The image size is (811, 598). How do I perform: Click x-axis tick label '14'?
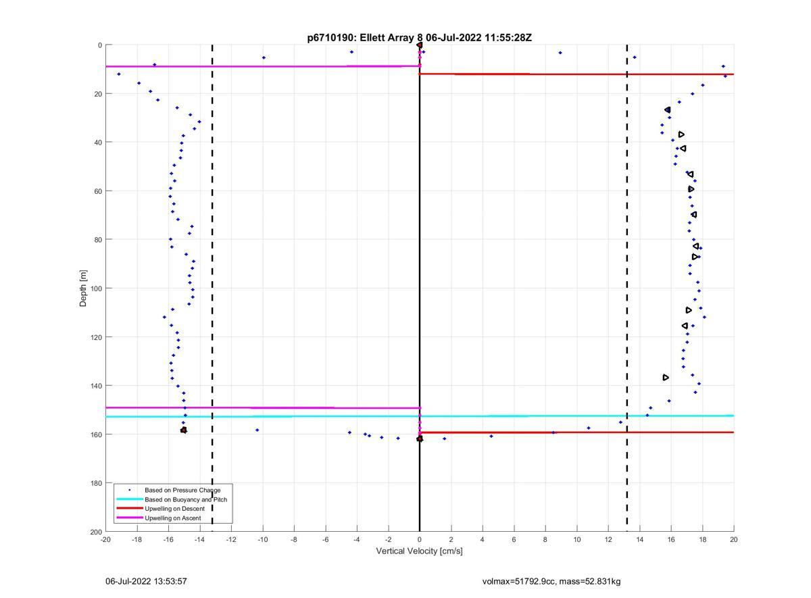click(639, 539)
